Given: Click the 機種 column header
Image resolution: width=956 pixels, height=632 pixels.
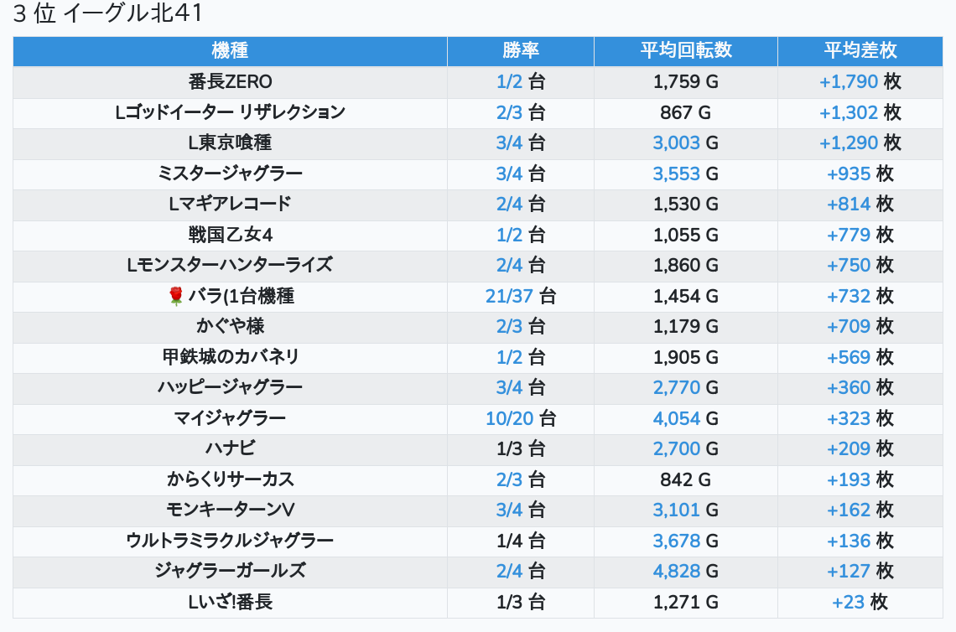Looking at the screenshot, I should pos(230,50).
